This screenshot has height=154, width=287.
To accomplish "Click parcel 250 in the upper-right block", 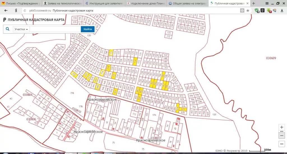I will [x=201, y=32].
